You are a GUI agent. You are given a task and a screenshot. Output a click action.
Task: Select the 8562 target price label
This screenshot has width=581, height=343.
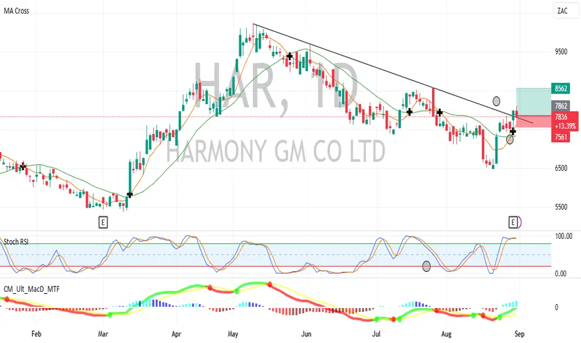pos(560,89)
